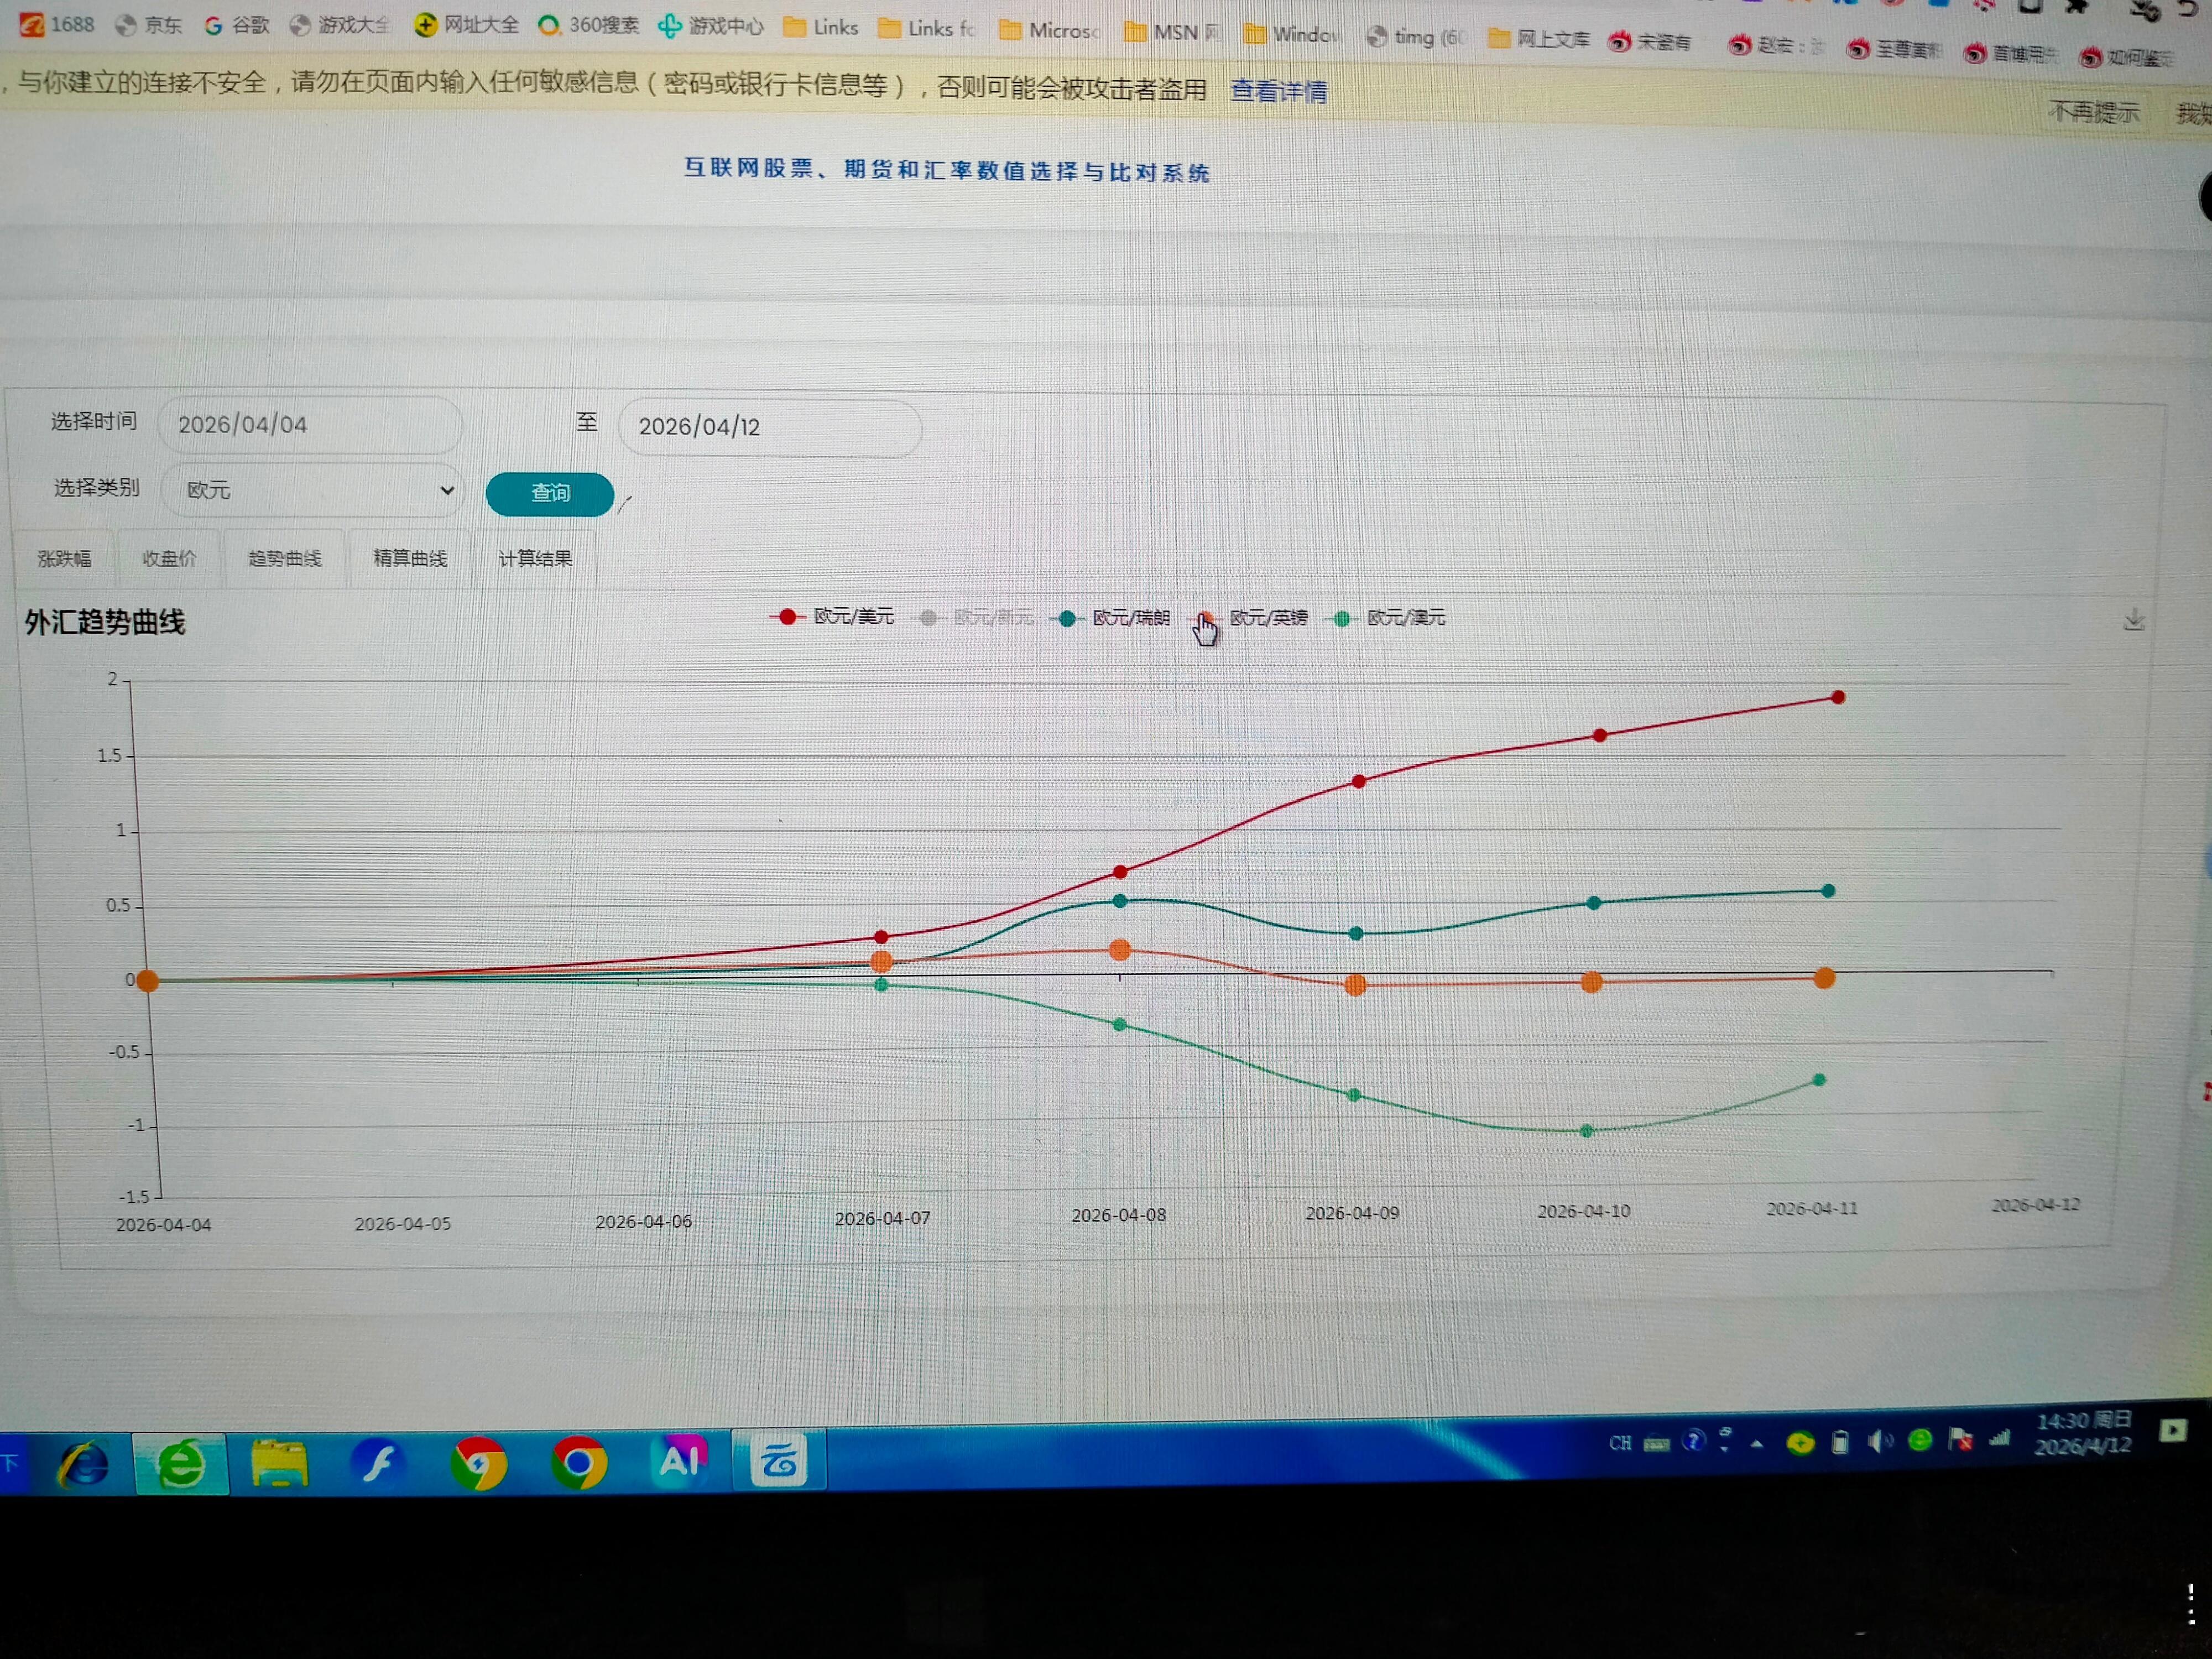2212x1659 pixels.
Task: Open file explorer folder in taskbar
Action: pos(279,1464)
